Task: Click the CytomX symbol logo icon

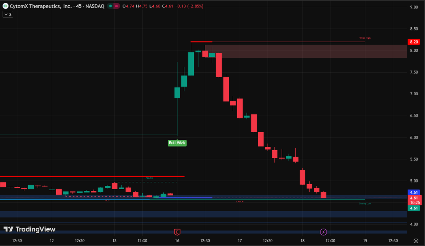Action: pos(5,6)
